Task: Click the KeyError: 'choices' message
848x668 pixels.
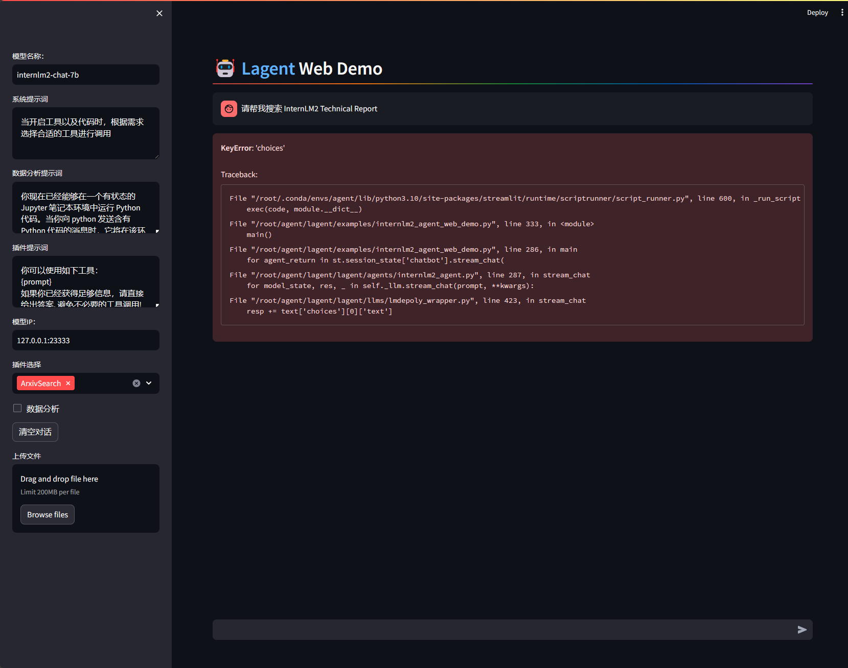Action: pos(253,148)
